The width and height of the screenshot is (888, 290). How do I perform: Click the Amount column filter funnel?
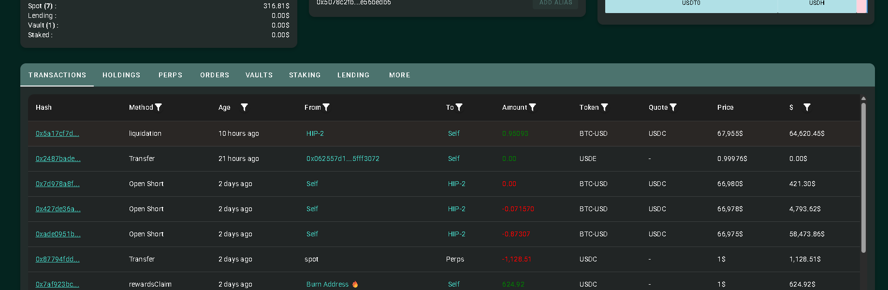tap(532, 107)
